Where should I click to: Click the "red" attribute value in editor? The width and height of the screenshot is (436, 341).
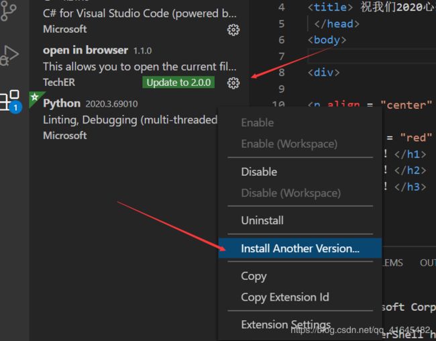(x=416, y=138)
